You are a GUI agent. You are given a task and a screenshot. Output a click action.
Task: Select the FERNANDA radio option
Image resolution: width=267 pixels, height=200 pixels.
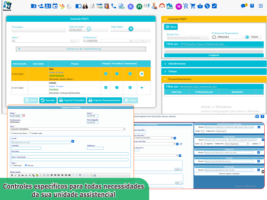[x=214, y=37]
